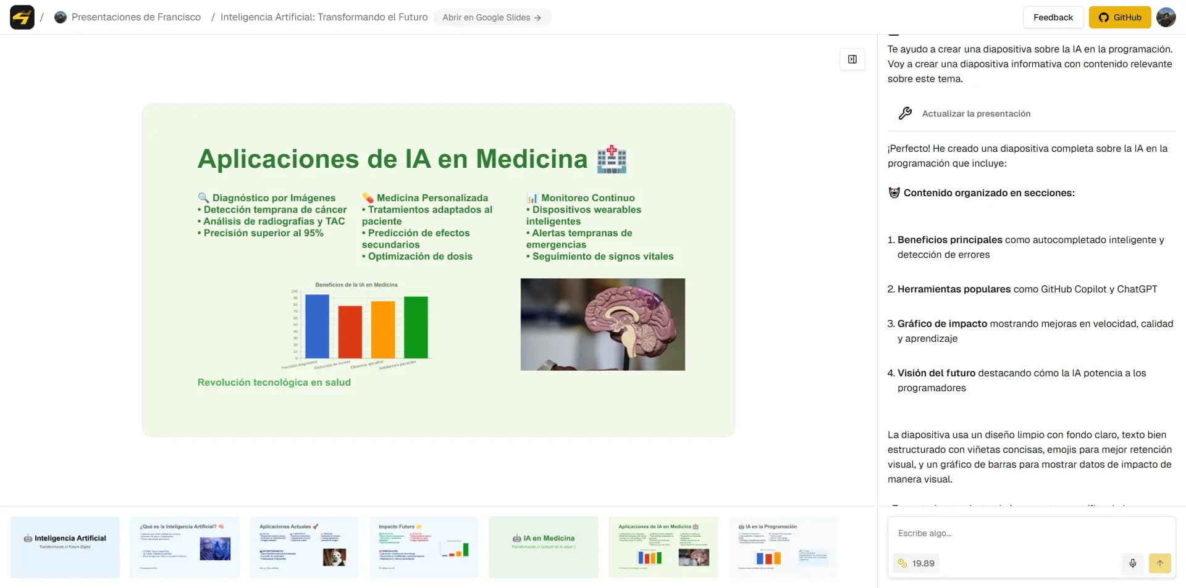Select the 'Impacto Futuro' slide thumbnail

pyautogui.click(x=424, y=547)
